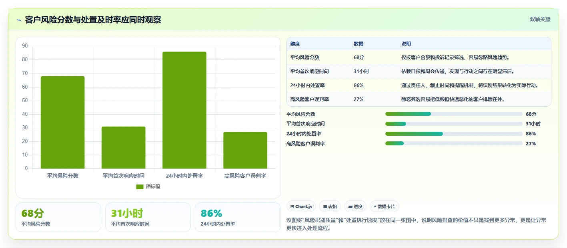Viewport: 567px width, 248px height.
Task: Click the 指标值 legend text
Action: (153, 186)
